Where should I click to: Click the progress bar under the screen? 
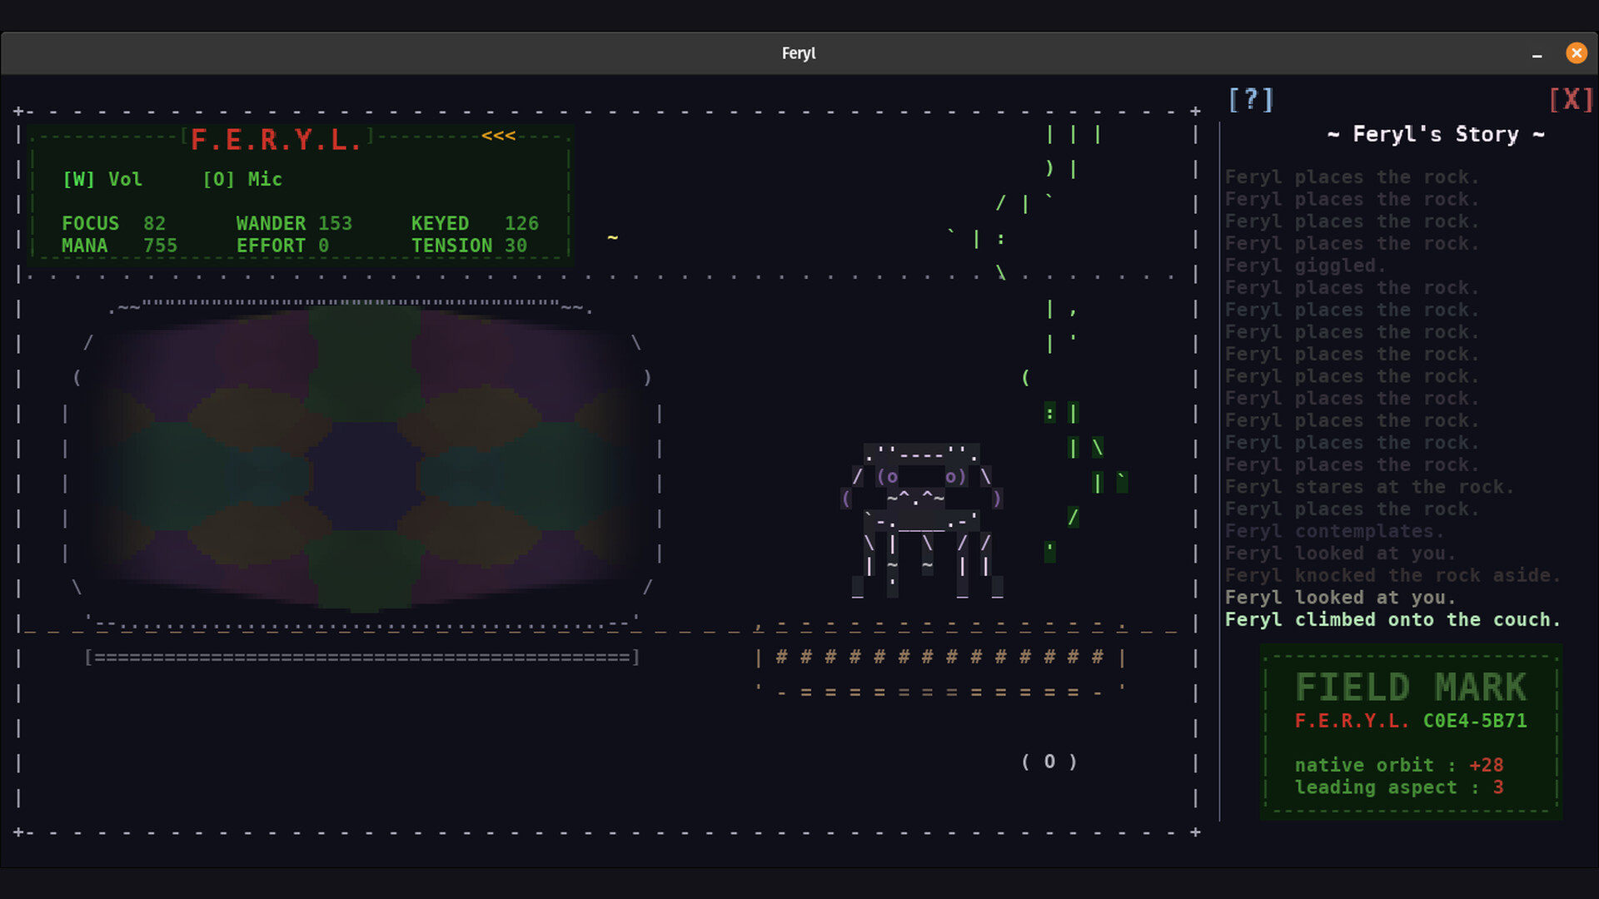tap(362, 658)
